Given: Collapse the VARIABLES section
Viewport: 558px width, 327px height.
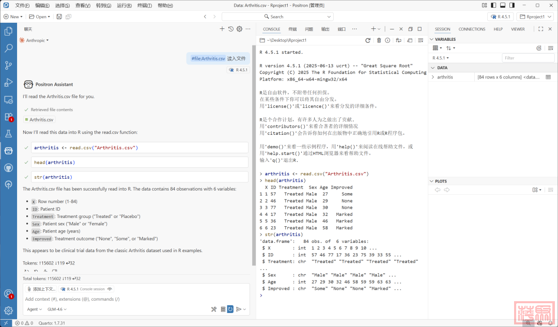Looking at the screenshot, I should click(x=432, y=39).
